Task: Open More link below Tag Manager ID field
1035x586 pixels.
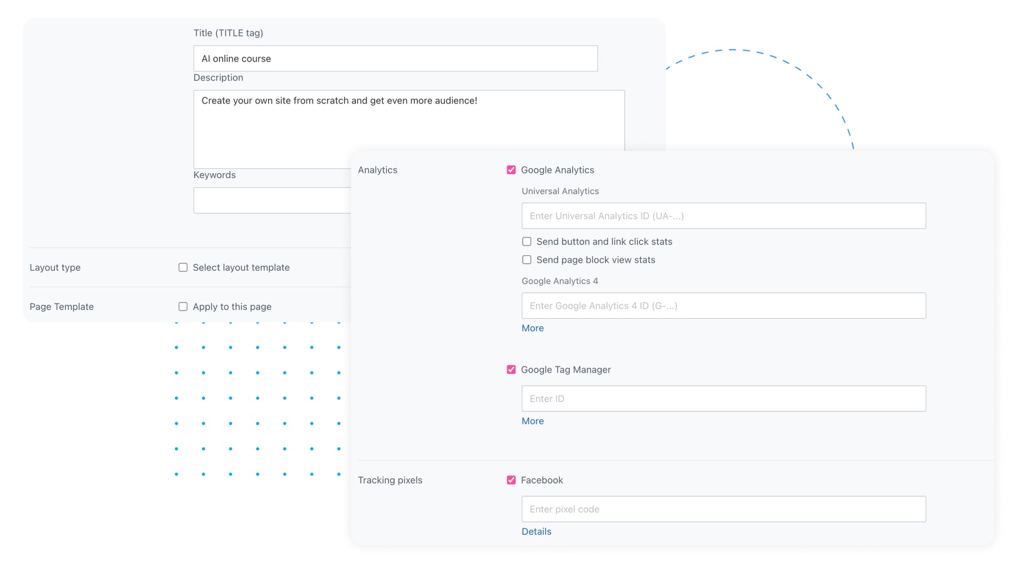Action: [x=532, y=421]
